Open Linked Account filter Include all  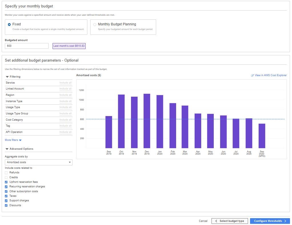[x=65, y=89]
